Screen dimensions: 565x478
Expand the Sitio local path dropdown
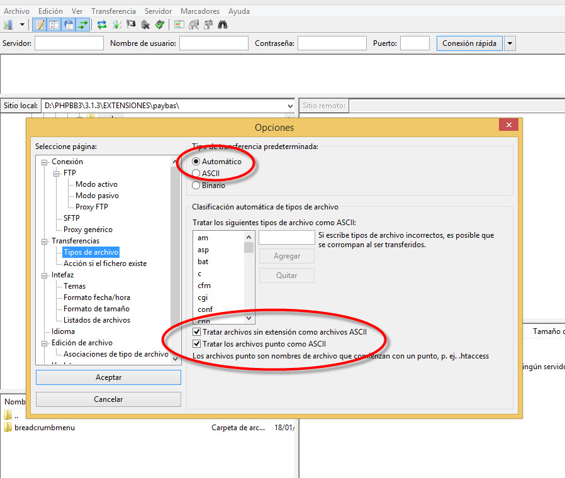[289, 106]
